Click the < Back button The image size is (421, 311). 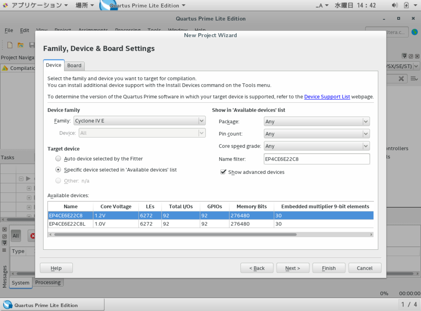[x=257, y=268]
